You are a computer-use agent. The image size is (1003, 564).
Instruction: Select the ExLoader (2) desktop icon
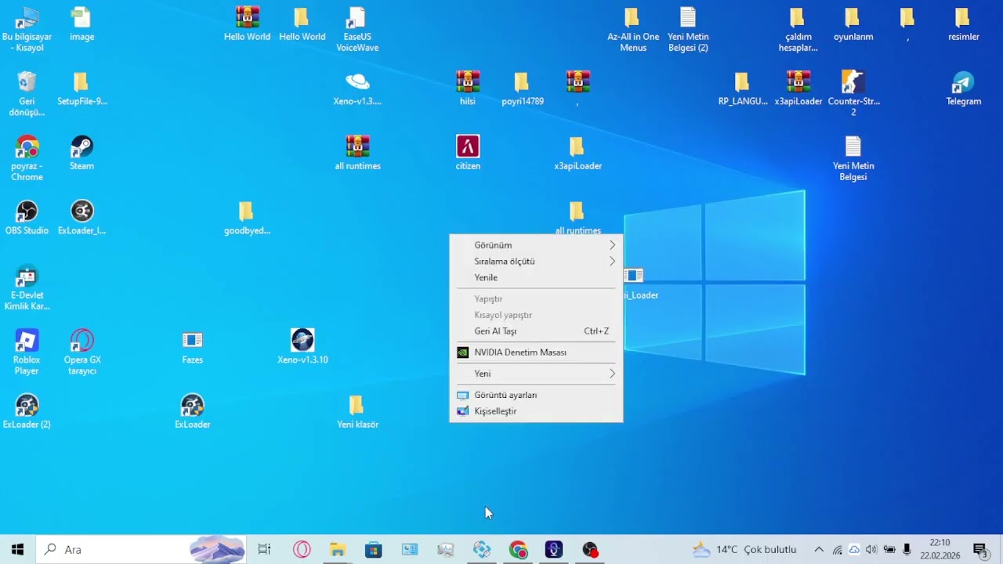(x=27, y=412)
